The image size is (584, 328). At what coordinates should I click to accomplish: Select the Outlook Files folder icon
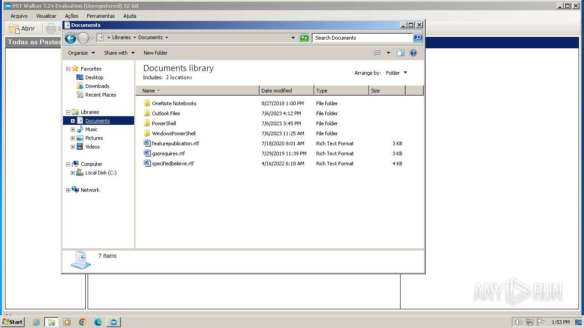pos(147,113)
